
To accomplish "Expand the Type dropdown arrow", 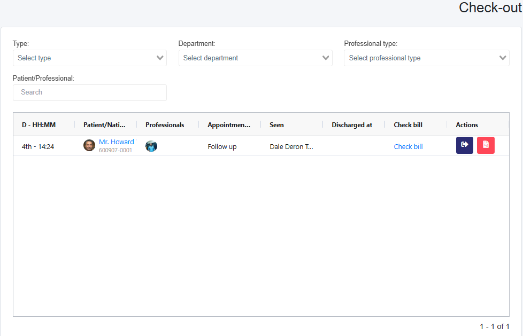I will [160, 58].
